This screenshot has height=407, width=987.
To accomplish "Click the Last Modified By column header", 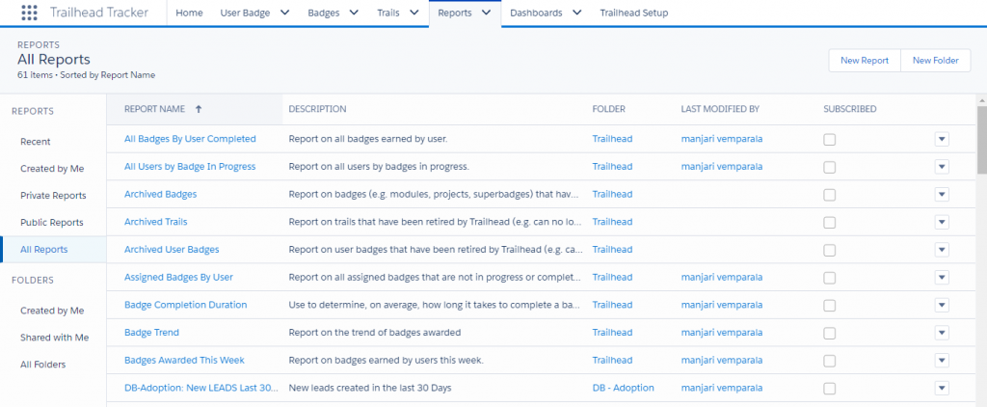I will point(720,109).
